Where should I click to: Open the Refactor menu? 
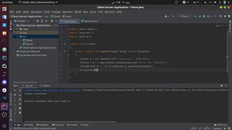coord(68,12)
